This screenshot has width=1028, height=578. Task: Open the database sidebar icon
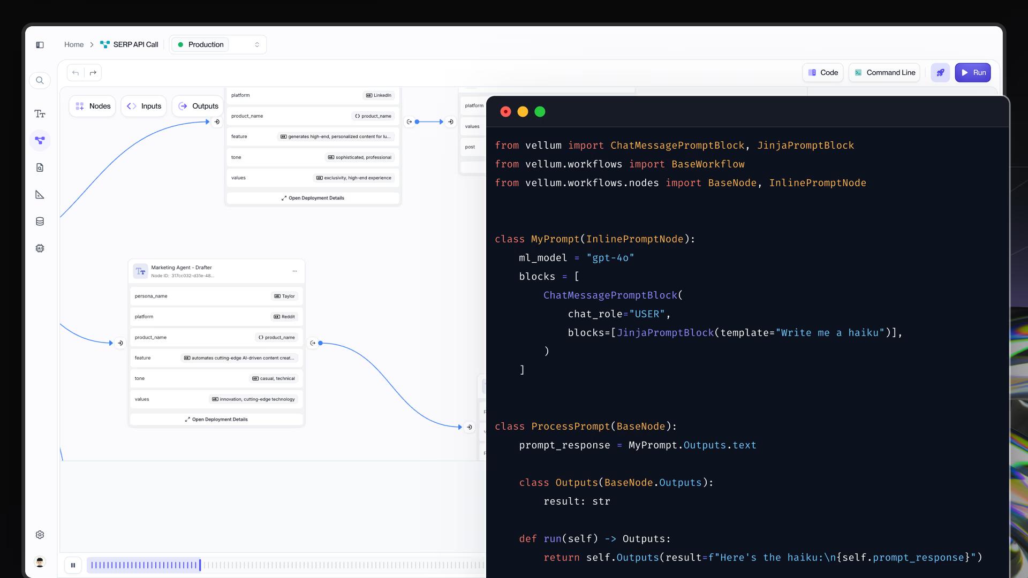pos(40,222)
